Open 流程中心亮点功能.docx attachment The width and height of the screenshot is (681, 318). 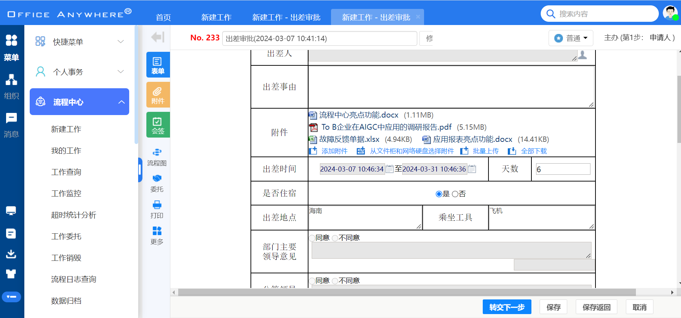tap(359, 115)
